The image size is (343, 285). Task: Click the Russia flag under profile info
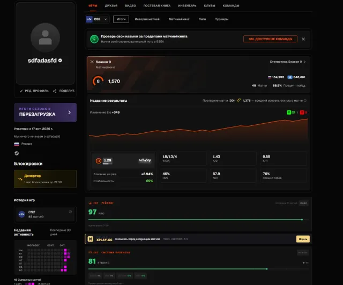[17, 144]
